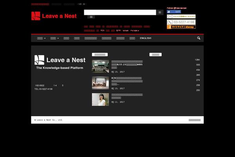This screenshot has height=157, width=235.
Task: Click the white Leave a Nest footer logo
Action: tap(60, 60)
